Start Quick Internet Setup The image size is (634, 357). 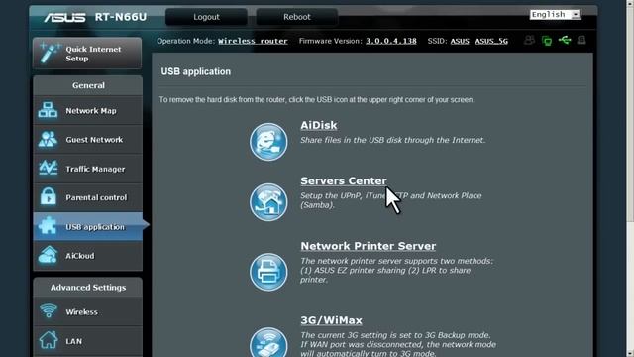(87, 53)
